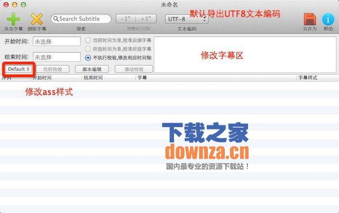Click the start time input field
This screenshot has width=339, height=213.
point(56,41)
